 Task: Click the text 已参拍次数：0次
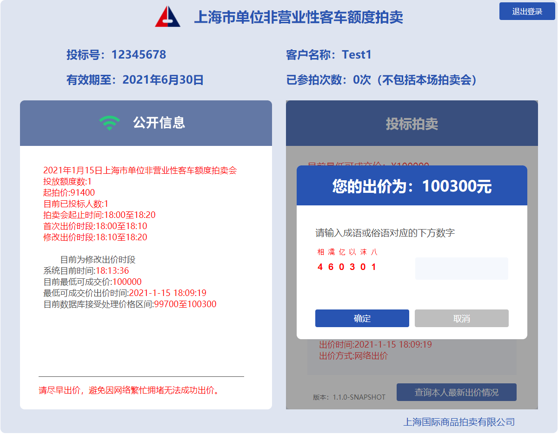pyautogui.click(x=328, y=80)
